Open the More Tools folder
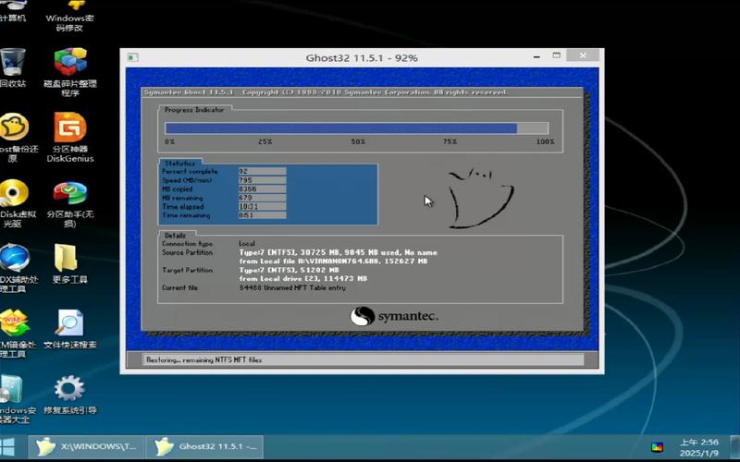 (70, 263)
